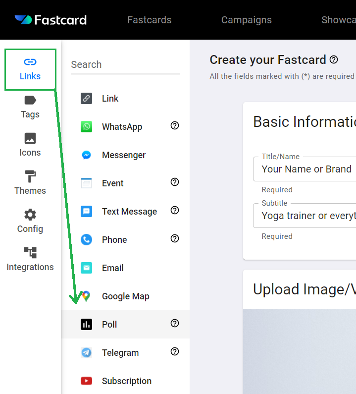
Task: Select the Text Message label
Action: point(130,212)
